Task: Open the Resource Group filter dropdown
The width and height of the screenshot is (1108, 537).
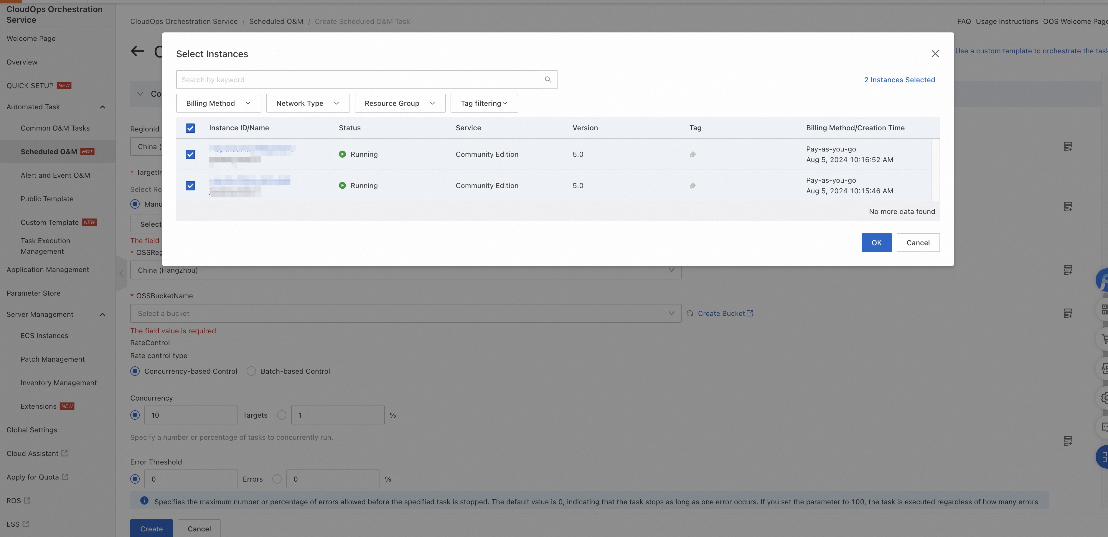Action: 400,103
